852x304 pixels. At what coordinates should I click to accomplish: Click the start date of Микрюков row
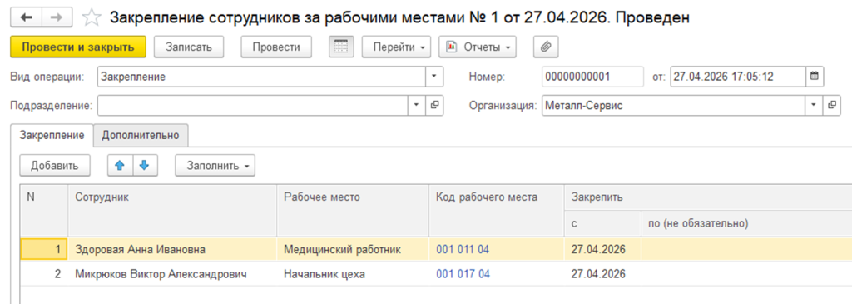[x=603, y=274]
